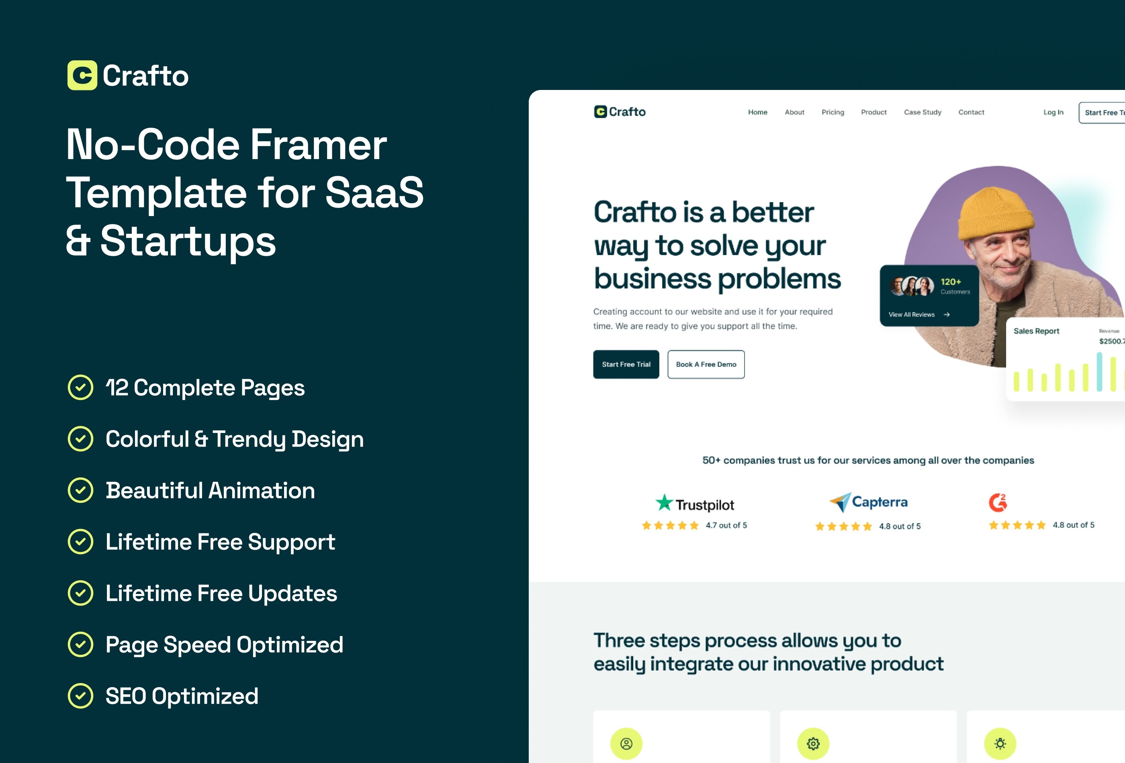Open the Pricing menu item
Screen dimensions: 1125x763
click(x=832, y=112)
